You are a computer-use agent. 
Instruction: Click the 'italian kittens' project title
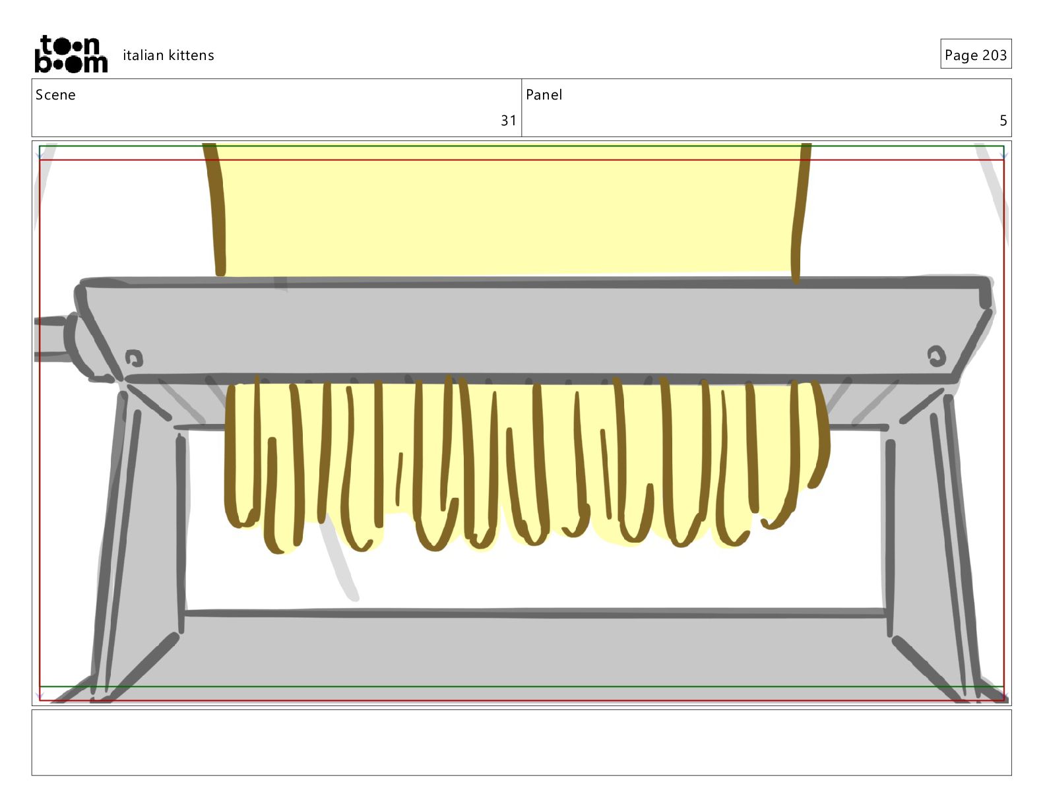pos(168,55)
